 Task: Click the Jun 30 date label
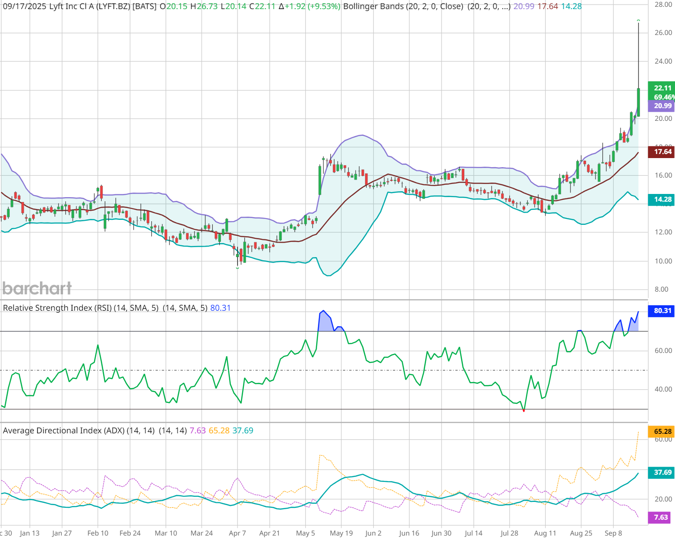click(442, 533)
